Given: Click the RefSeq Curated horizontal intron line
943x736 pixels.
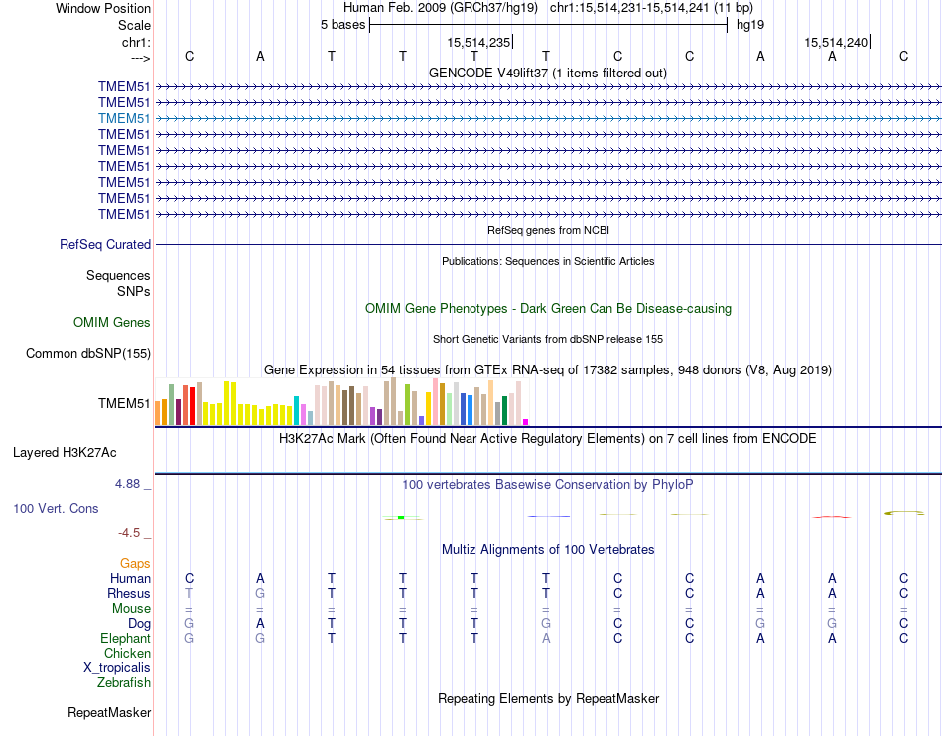Looking at the screenshot, I should click(x=548, y=245).
